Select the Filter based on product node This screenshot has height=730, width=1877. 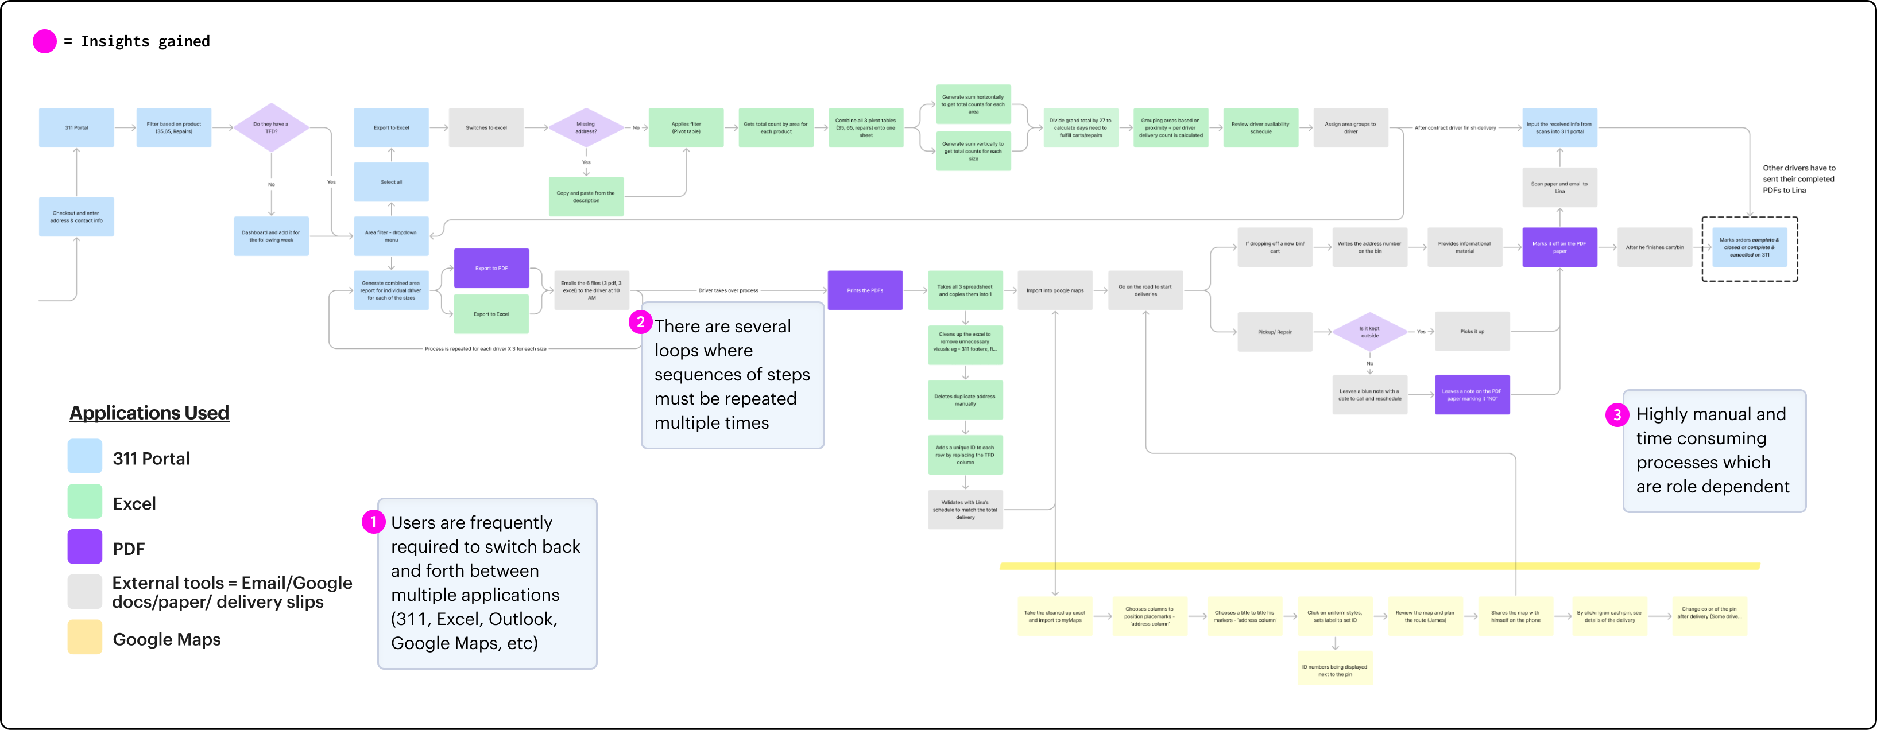[x=173, y=127]
